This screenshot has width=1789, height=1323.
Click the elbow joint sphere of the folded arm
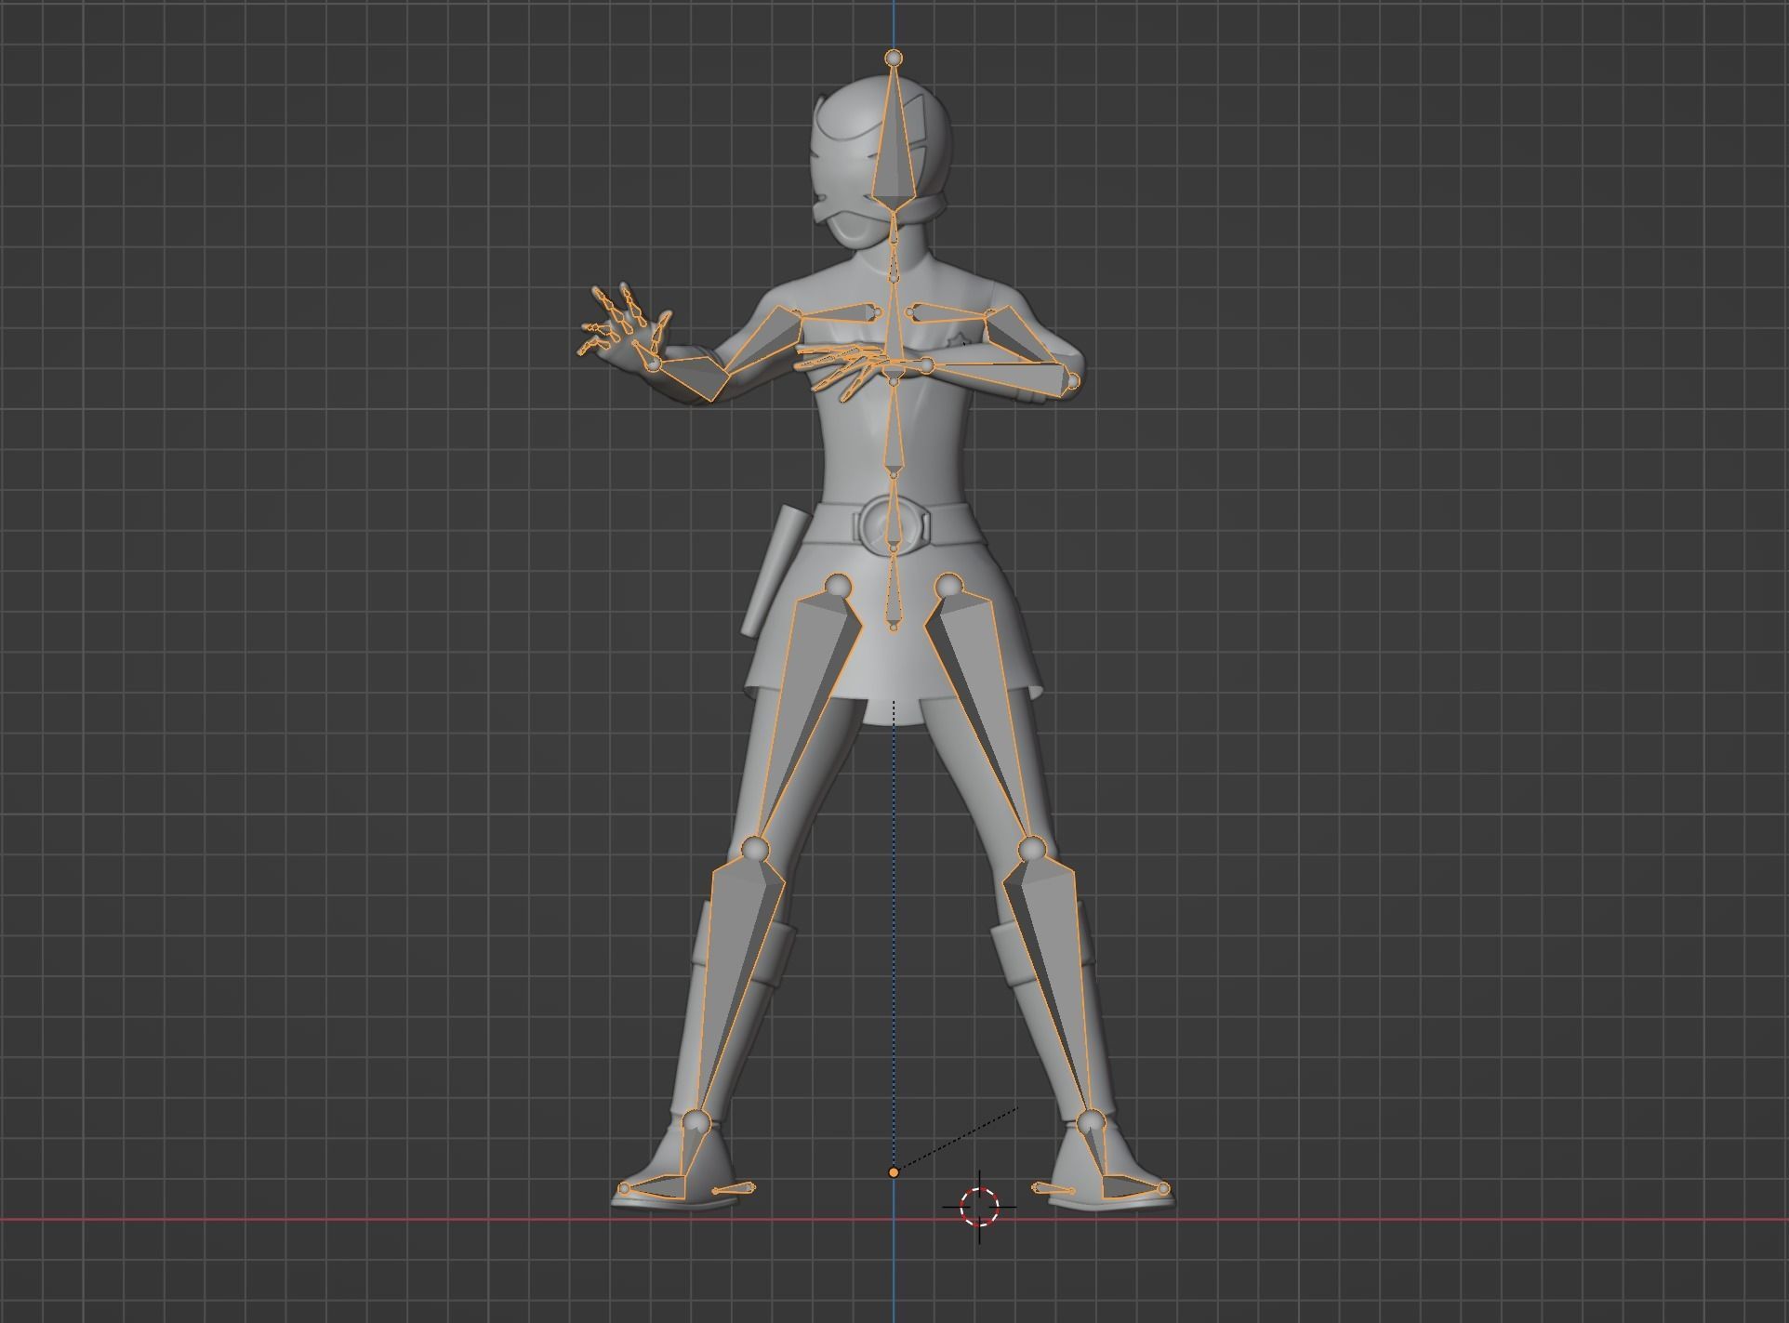(1071, 381)
